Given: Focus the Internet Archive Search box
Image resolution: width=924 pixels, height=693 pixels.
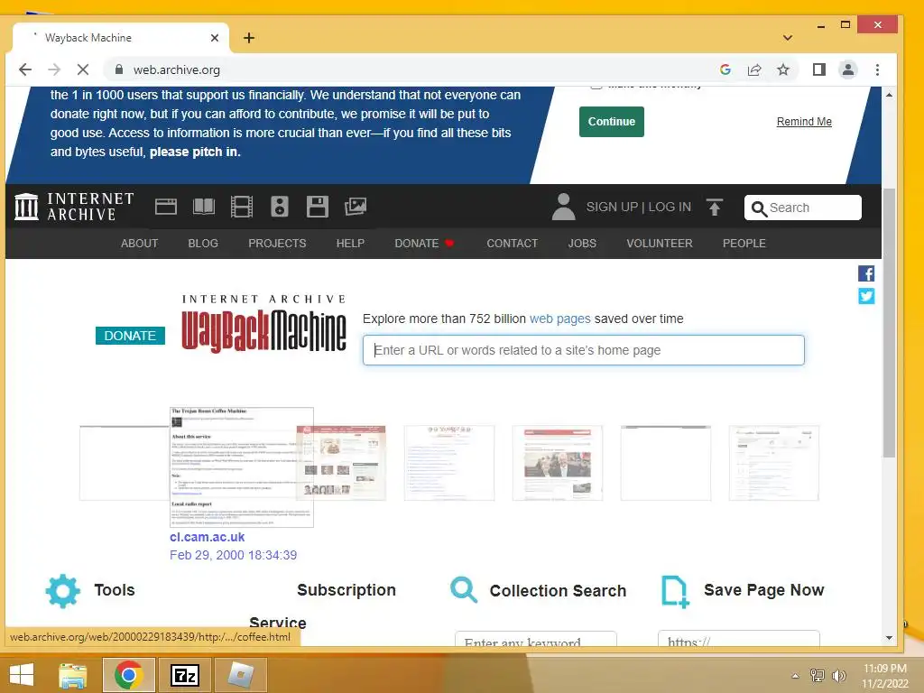Looking at the screenshot, I should tap(802, 208).
